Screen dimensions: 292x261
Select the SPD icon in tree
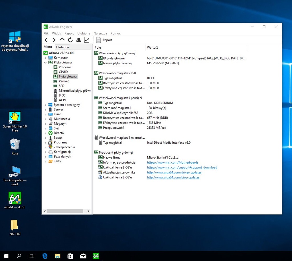pos(55,86)
